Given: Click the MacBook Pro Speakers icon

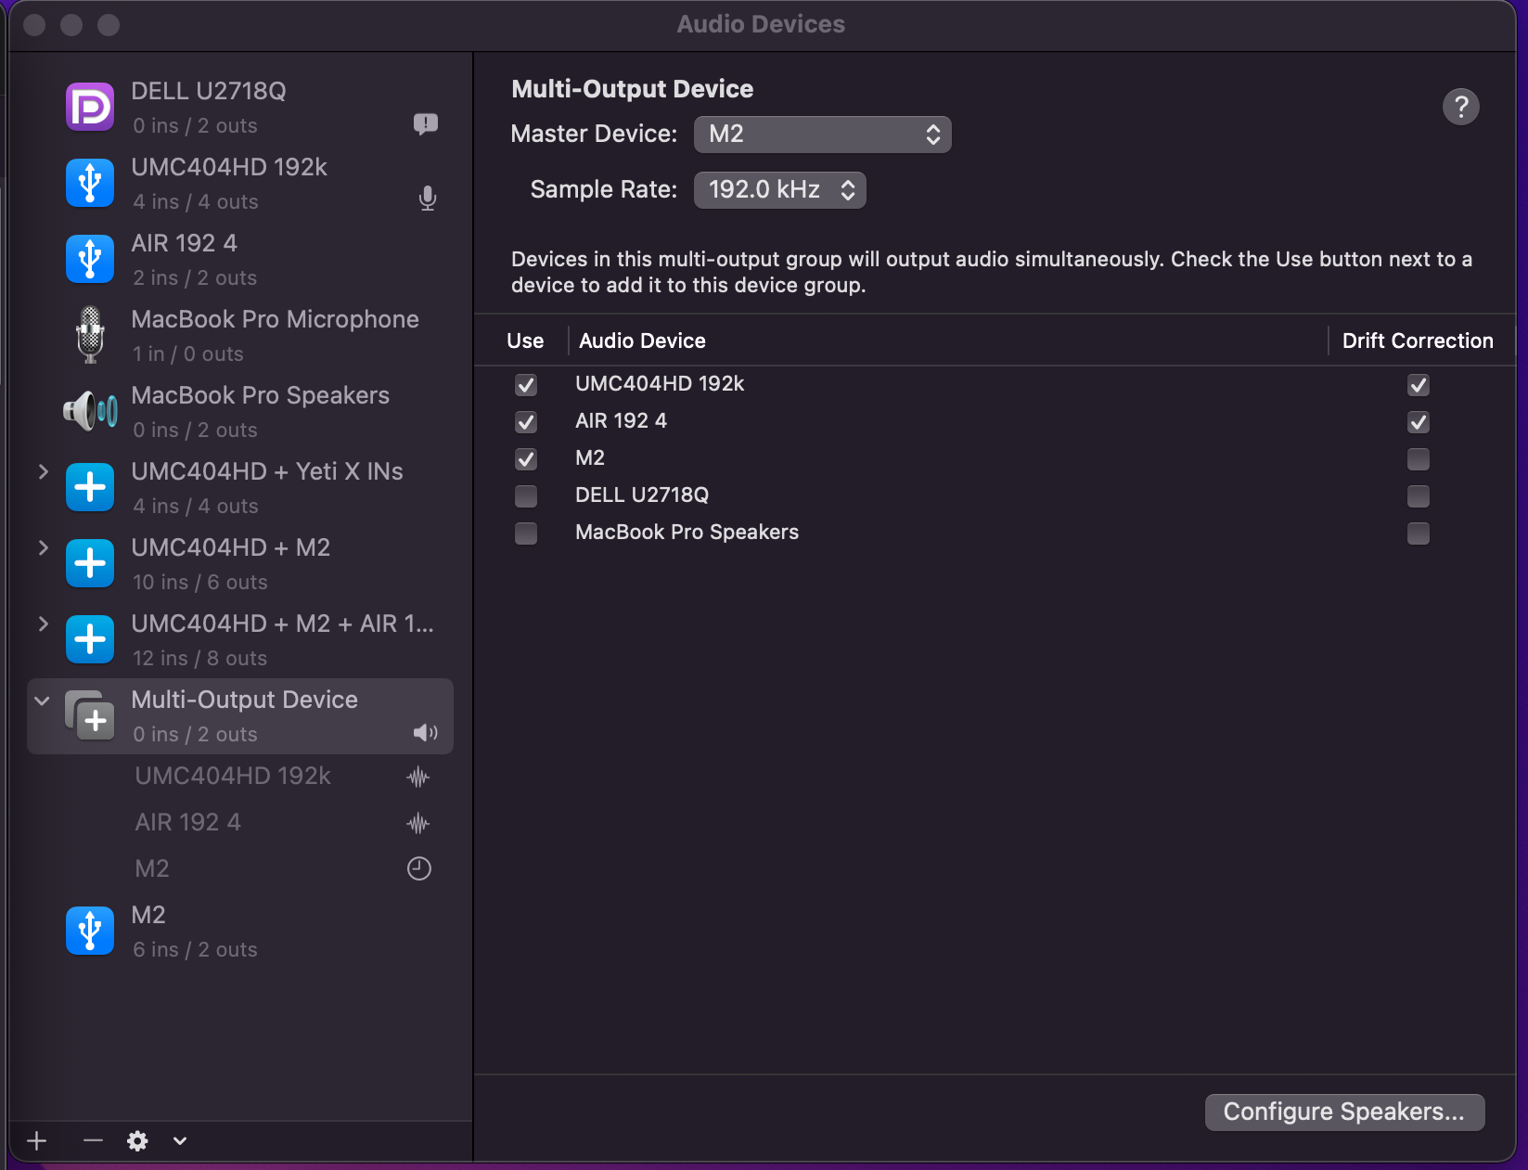Looking at the screenshot, I should pos(90,411).
